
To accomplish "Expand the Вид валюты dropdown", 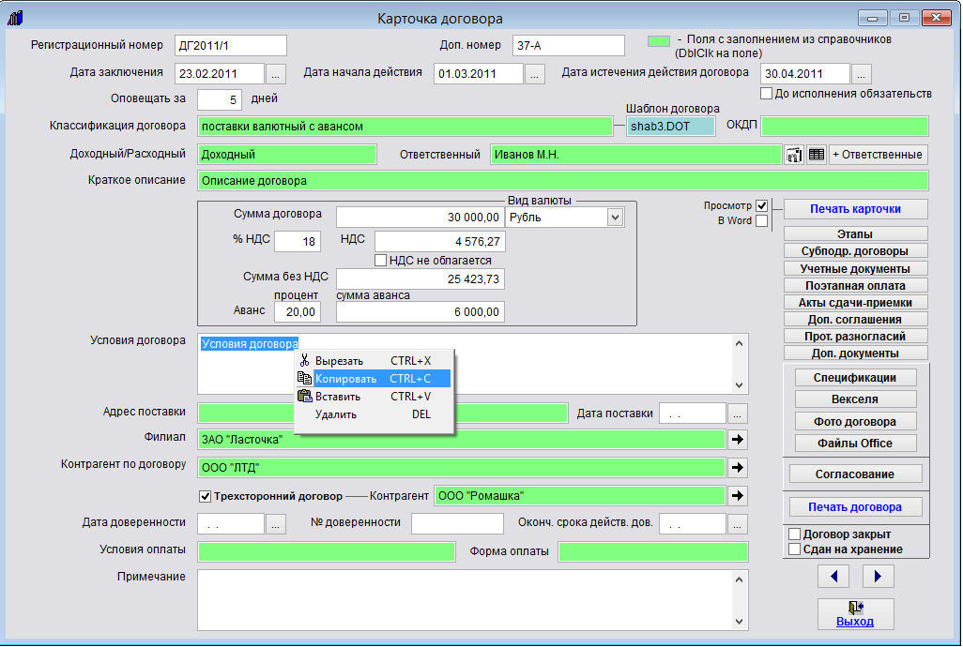I will point(615,218).
